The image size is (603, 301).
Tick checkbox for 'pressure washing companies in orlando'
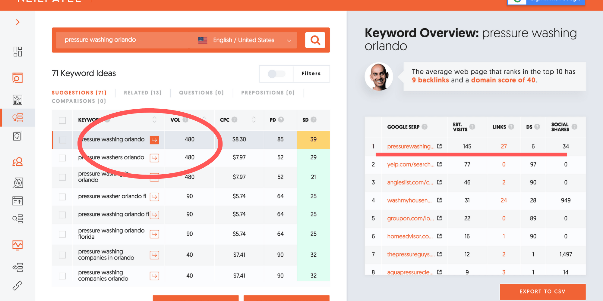point(62,255)
